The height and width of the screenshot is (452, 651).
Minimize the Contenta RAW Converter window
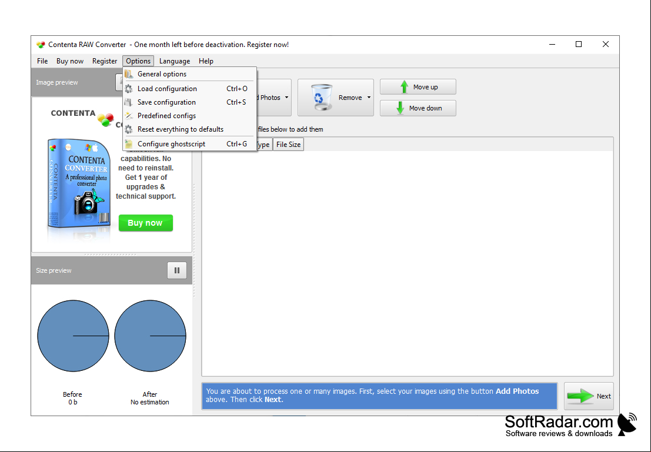pos(552,45)
